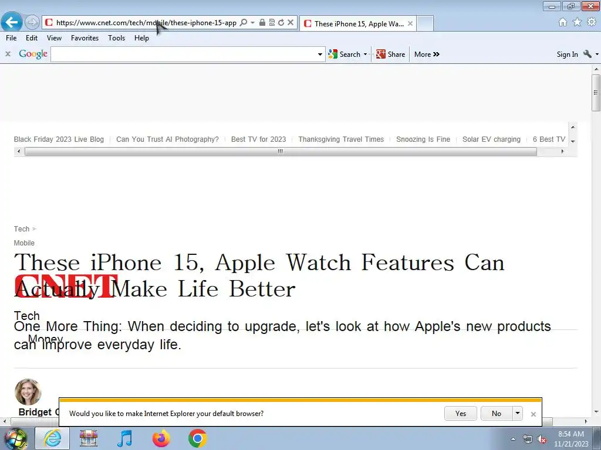Click No on the default browser prompt
The width and height of the screenshot is (601, 450).
497,413
